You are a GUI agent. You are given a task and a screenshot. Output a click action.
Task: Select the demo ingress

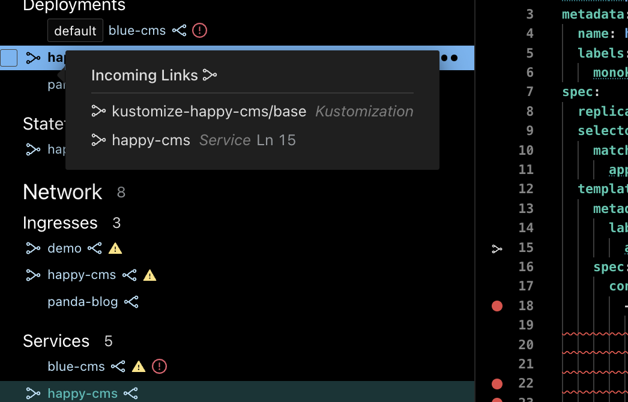(64, 248)
